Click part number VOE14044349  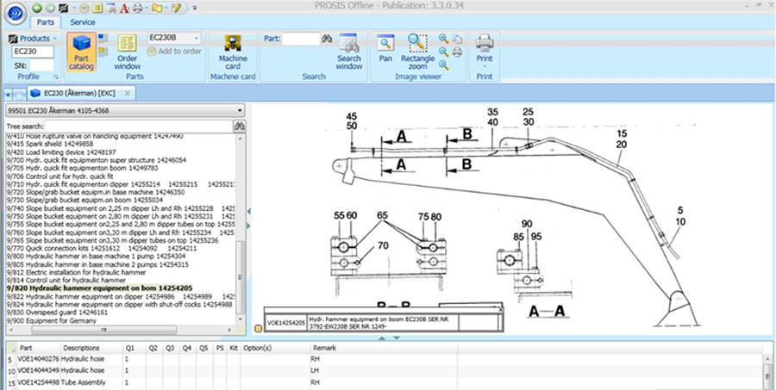tap(38, 370)
